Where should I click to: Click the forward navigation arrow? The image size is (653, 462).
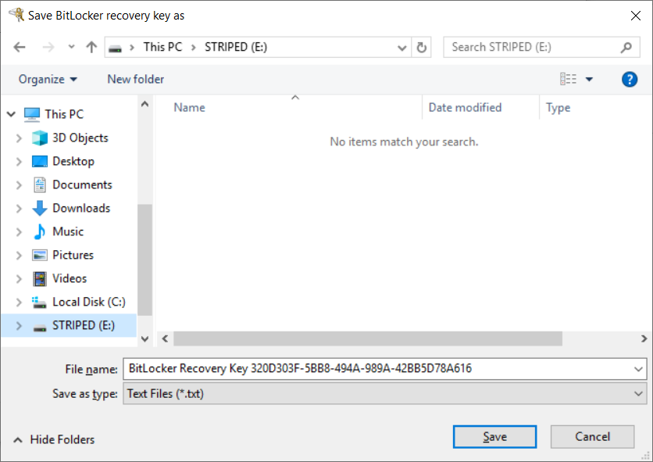click(x=48, y=47)
